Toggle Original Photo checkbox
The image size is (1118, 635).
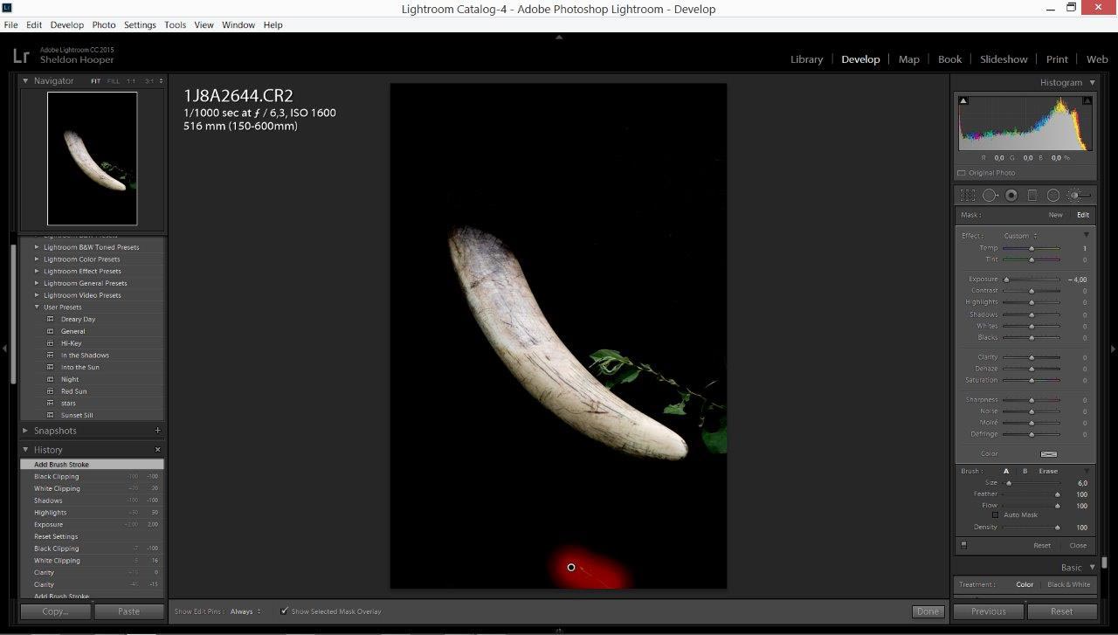tap(962, 173)
